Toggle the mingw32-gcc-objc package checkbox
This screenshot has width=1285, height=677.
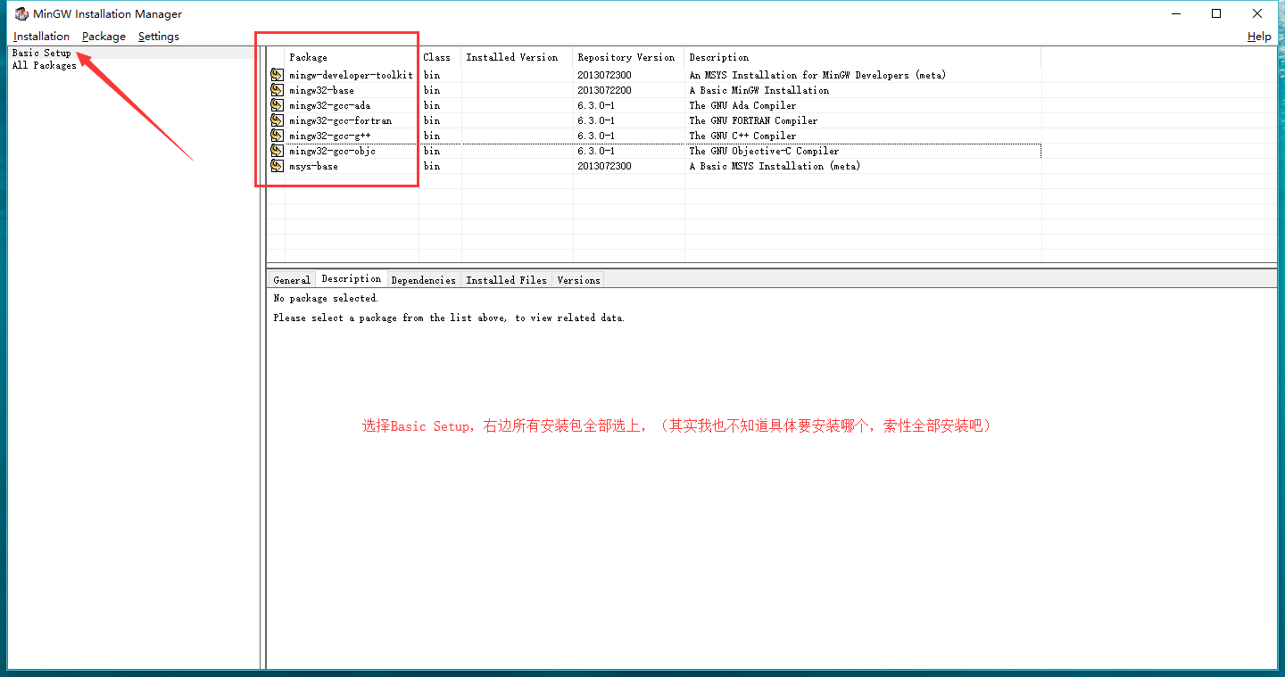[x=278, y=151]
